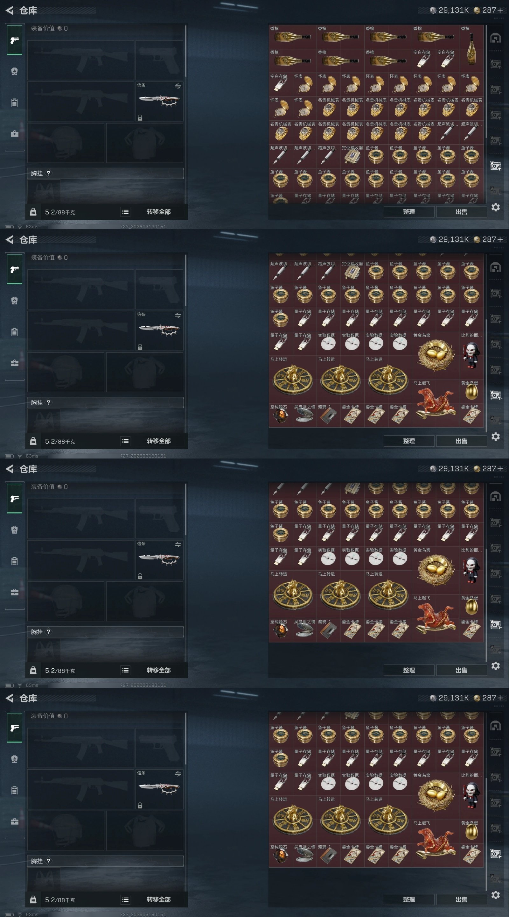Open the settings gear in the bottommost screenshot

point(496,895)
